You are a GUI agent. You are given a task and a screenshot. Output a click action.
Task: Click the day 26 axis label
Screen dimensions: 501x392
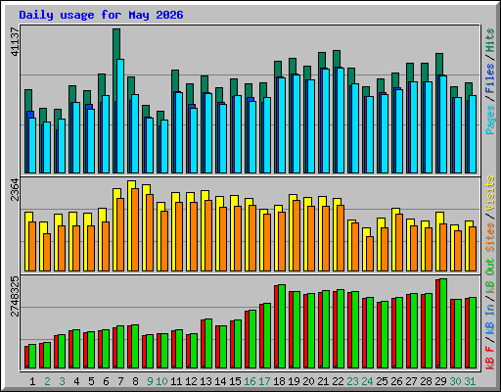(x=396, y=381)
